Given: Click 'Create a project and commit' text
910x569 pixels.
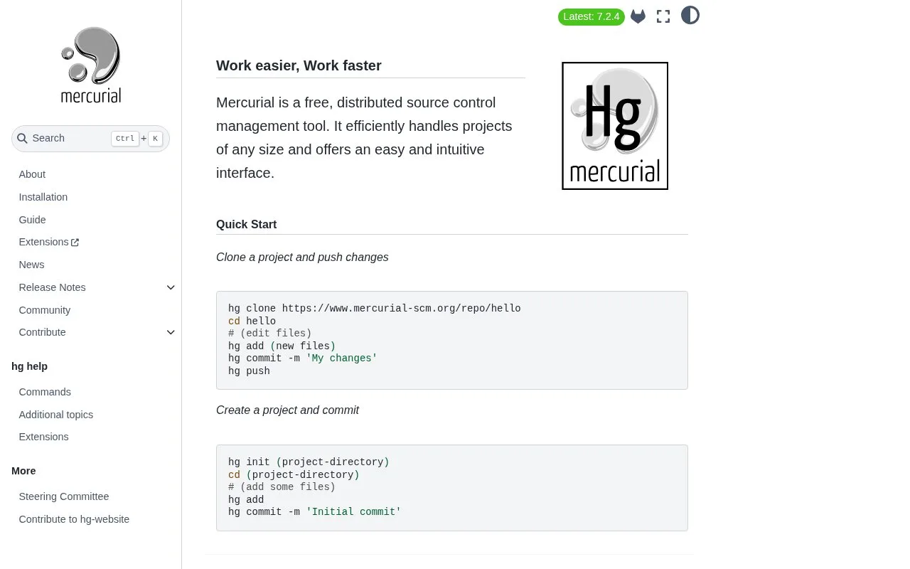Looking at the screenshot, I should [x=287, y=410].
